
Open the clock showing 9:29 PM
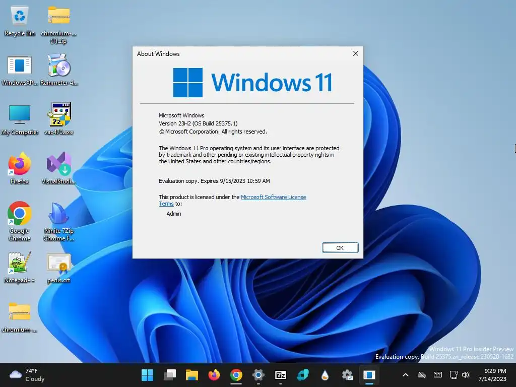[x=492, y=375]
